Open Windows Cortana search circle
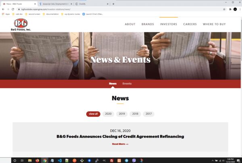 [x=15, y=161]
